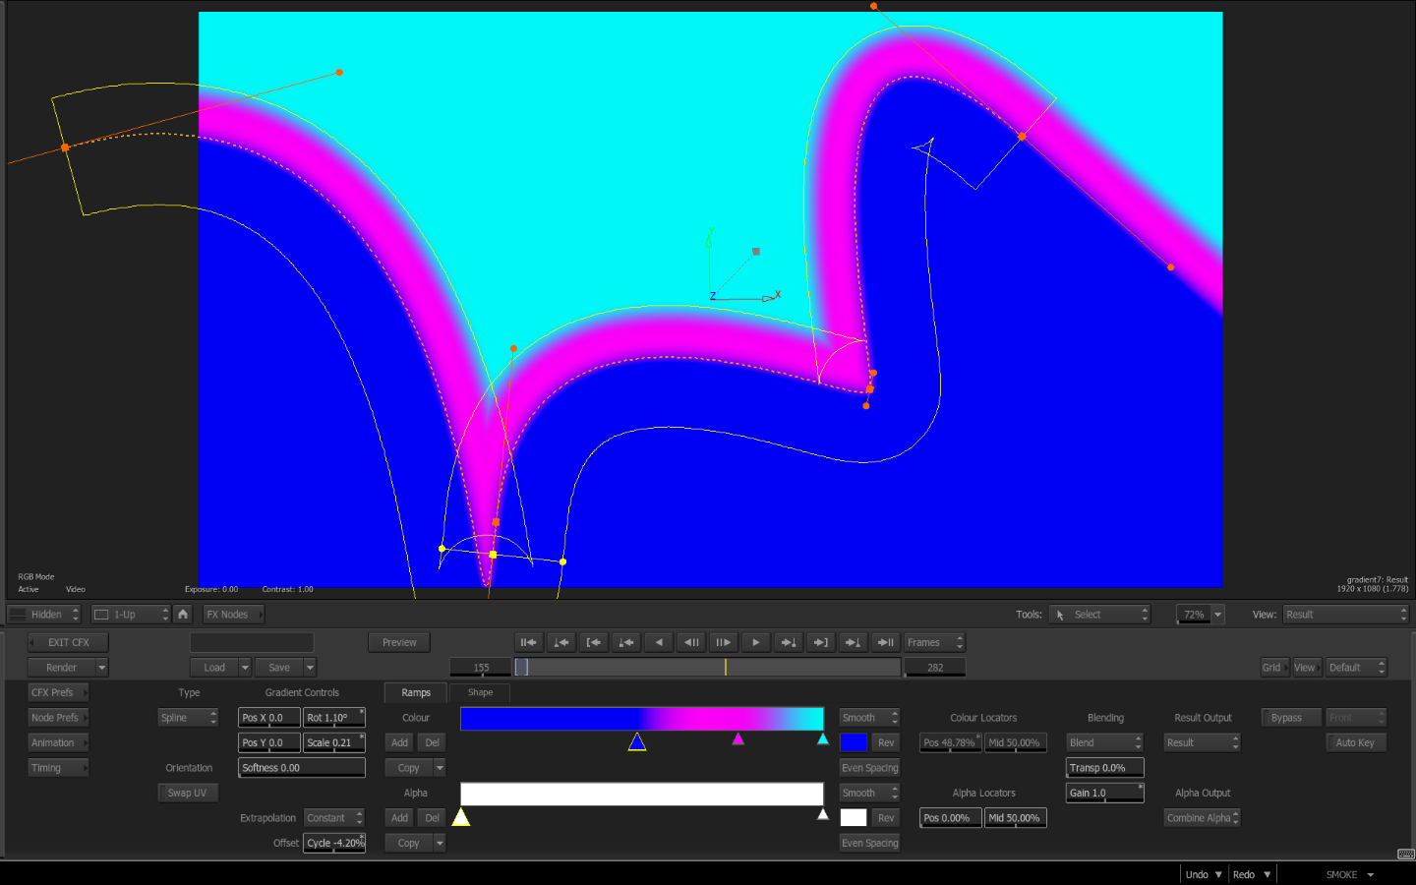This screenshot has width=1416, height=885.
Task: Toggle the Bypass button
Action: coord(1286,718)
